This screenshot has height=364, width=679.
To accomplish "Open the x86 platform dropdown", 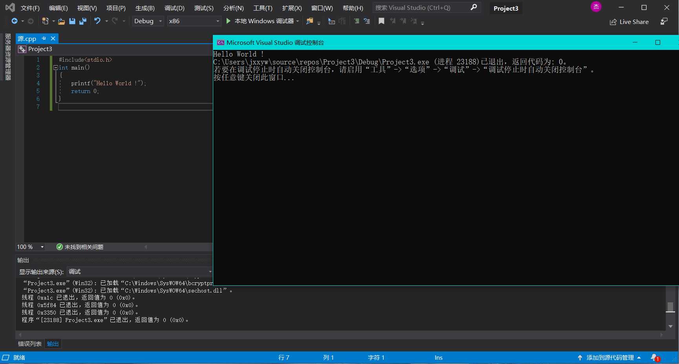I will tap(194, 21).
